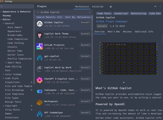
Task: Install the gpt-copilot plugin
Action: pos(85,56)
